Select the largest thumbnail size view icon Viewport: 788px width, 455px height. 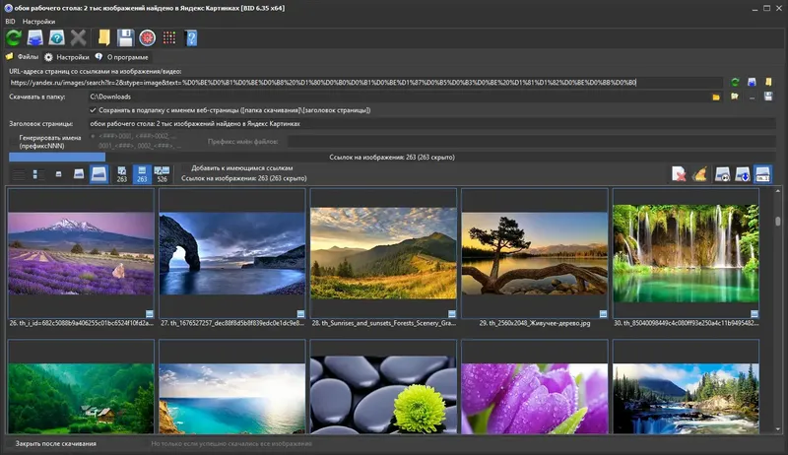(99, 174)
